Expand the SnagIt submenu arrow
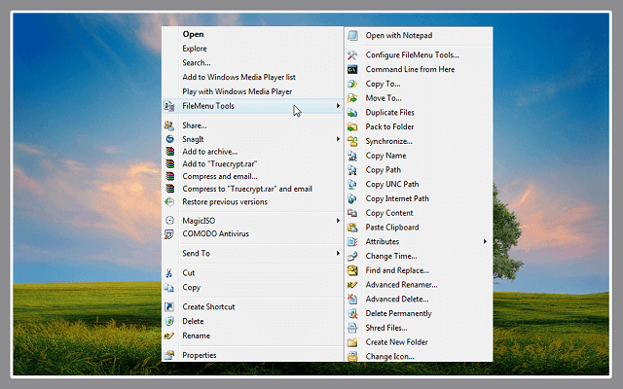Image resolution: width=623 pixels, height=389 pixels. point(338,139)
